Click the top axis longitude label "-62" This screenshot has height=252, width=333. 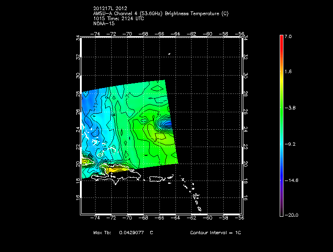pos(192,34)
